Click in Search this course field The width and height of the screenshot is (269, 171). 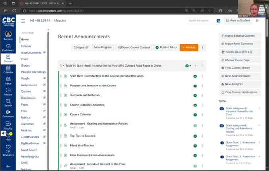201,21
